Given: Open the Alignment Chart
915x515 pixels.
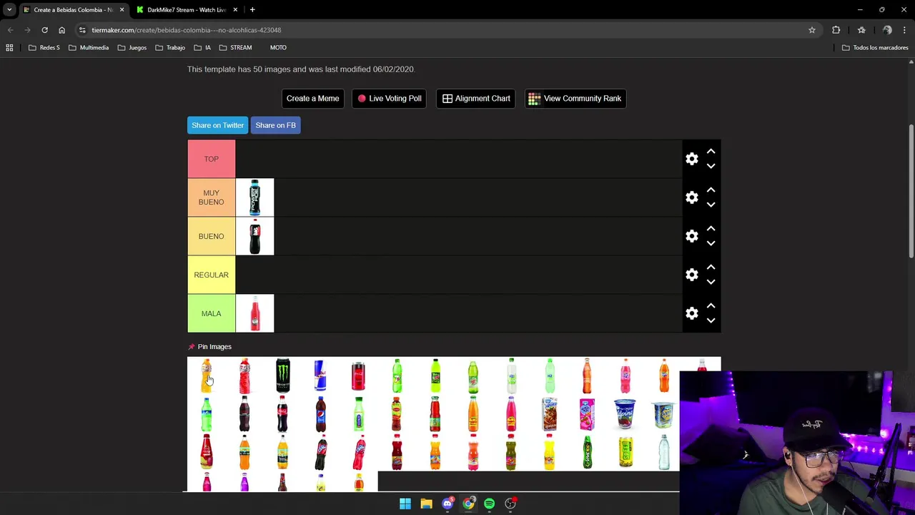Looking at the screenshot, I should [x=476, y=98].
